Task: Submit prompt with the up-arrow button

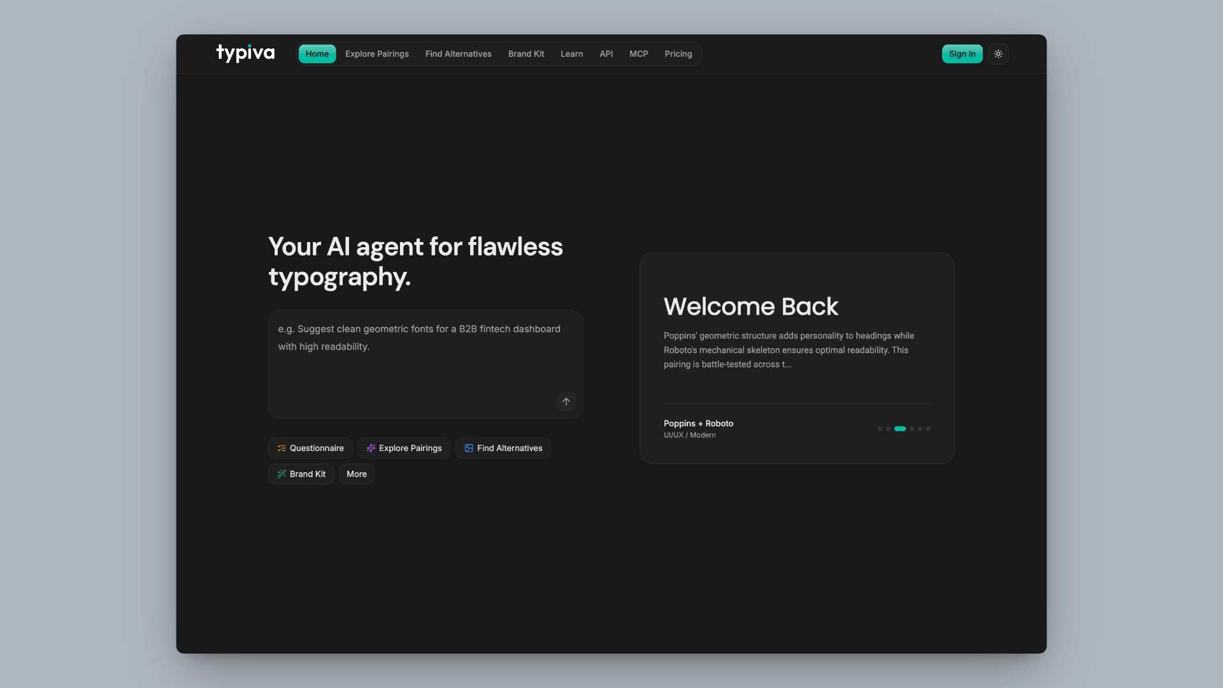Action: pos(566,401)
